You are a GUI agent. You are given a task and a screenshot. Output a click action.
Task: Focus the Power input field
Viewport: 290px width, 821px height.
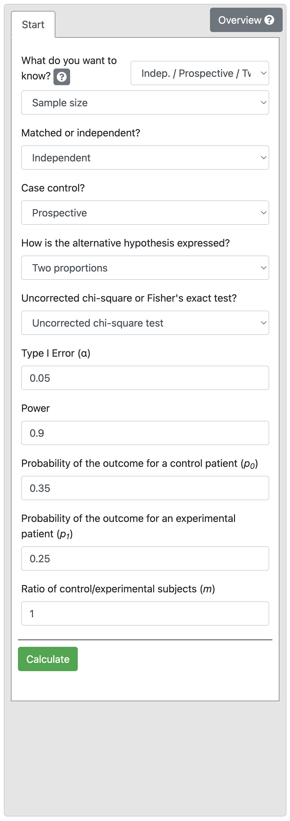coord(145,433)
